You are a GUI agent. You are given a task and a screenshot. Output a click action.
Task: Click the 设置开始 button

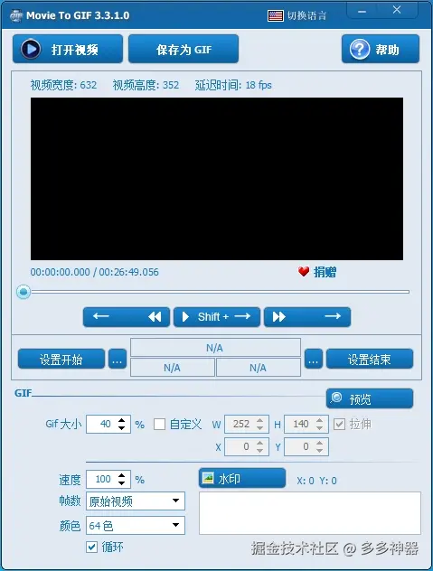click(61, 359)
